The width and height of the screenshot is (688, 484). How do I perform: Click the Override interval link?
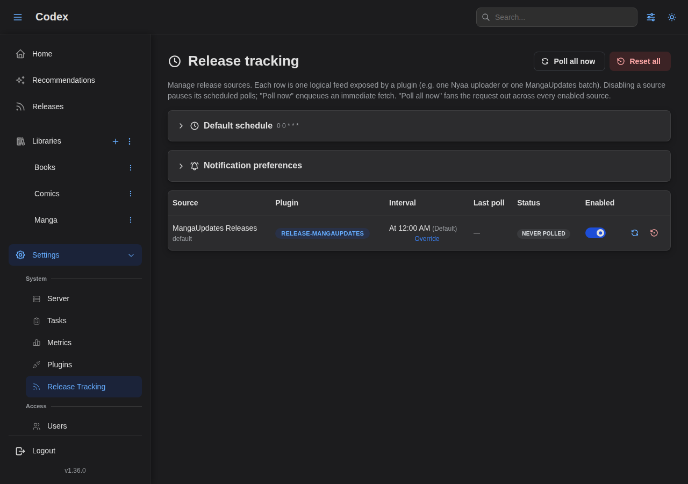tap(427, 239)
